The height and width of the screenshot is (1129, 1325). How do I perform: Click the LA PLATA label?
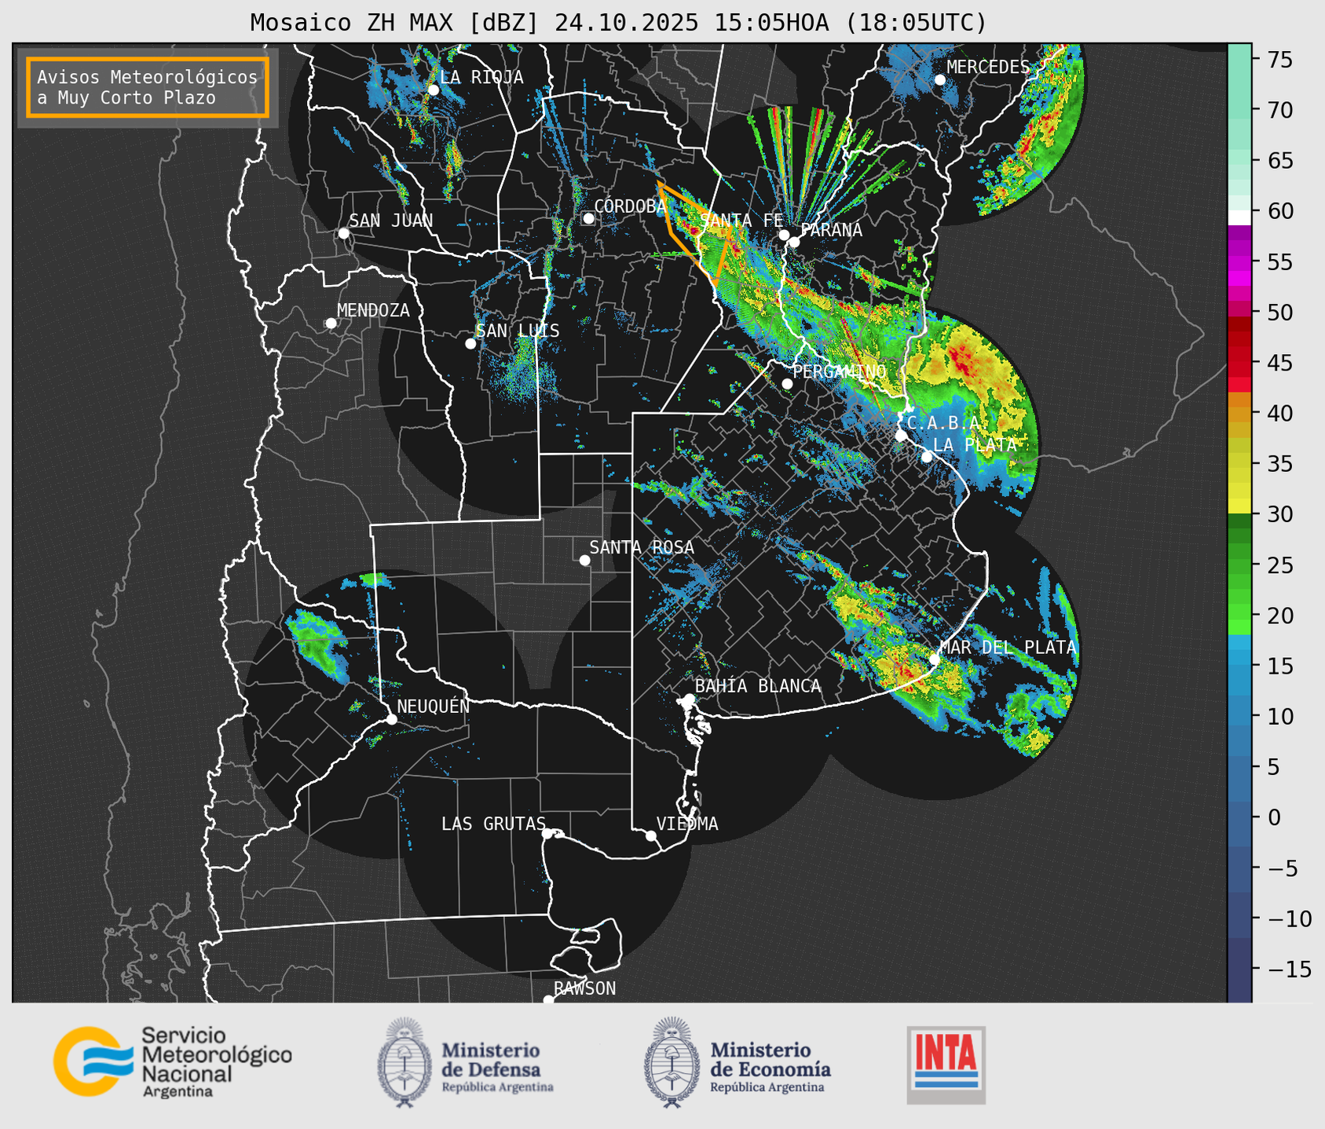pos(975,444)
